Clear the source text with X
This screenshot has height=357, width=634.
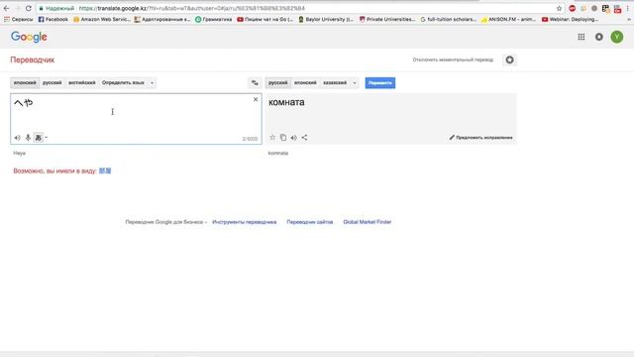[x=256, y=99]
